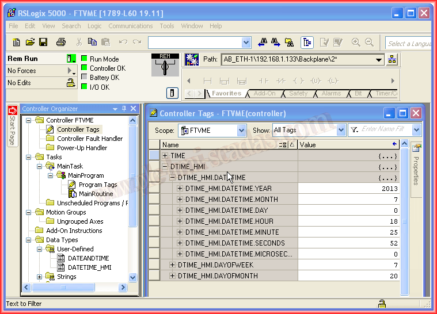
Task: Switch to the Add-On instruction tab
Action: 264,93
